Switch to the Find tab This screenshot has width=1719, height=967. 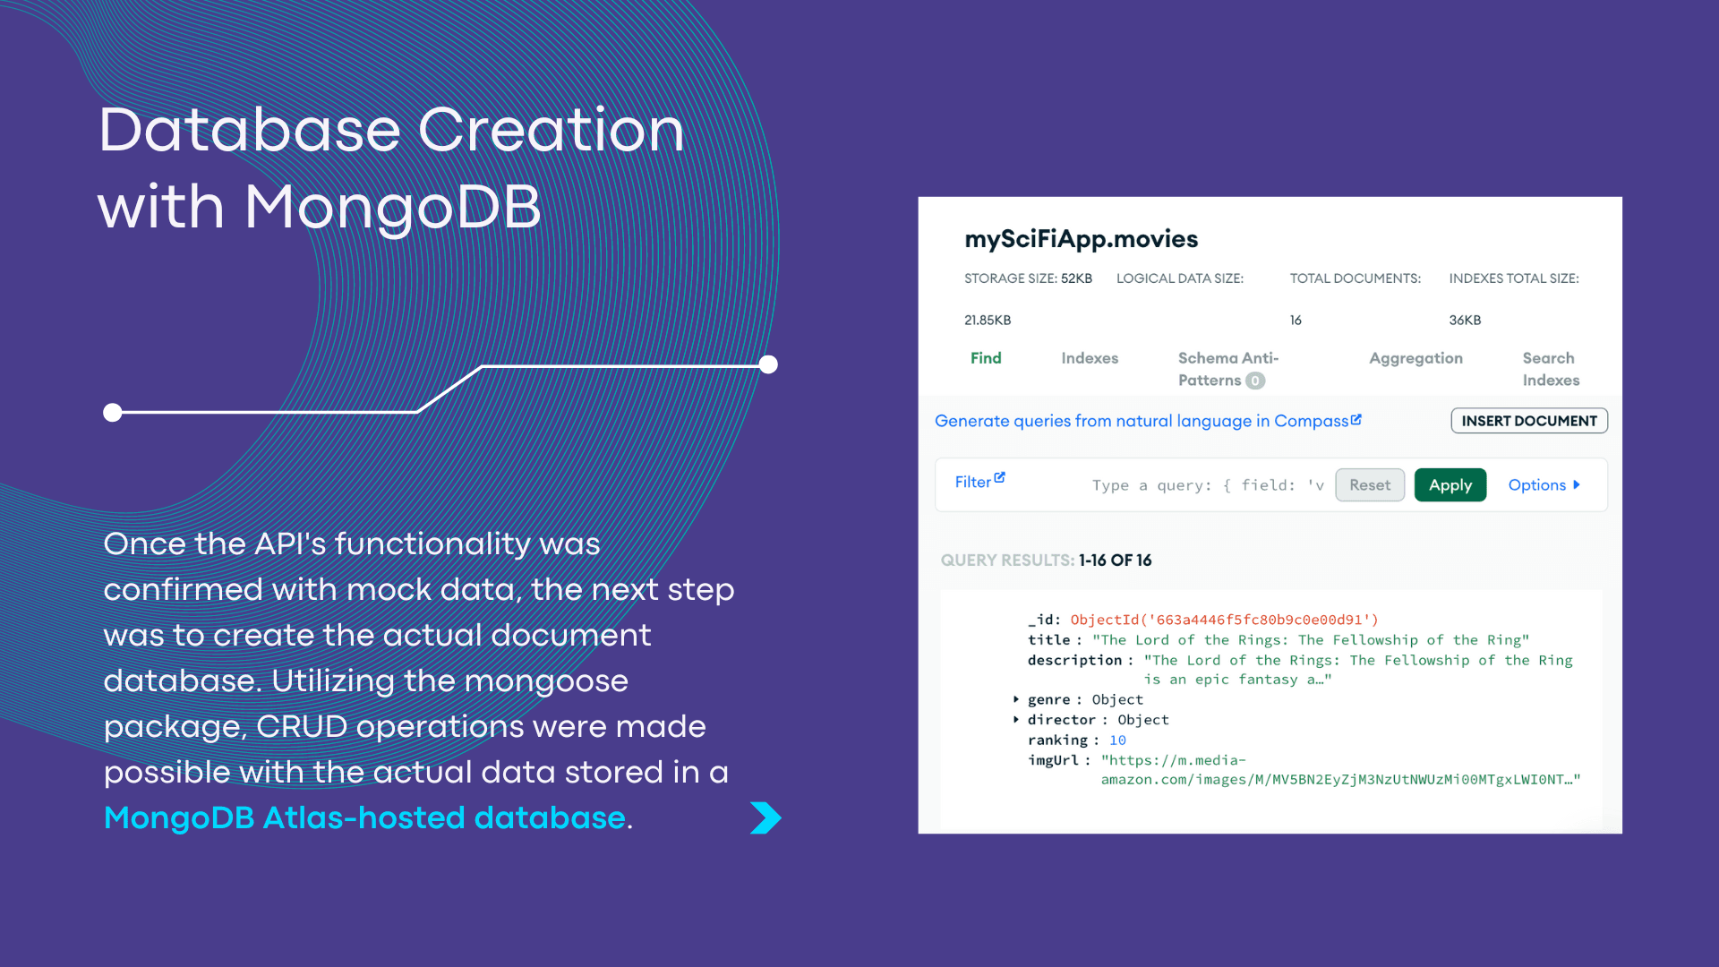pos(986,358)
